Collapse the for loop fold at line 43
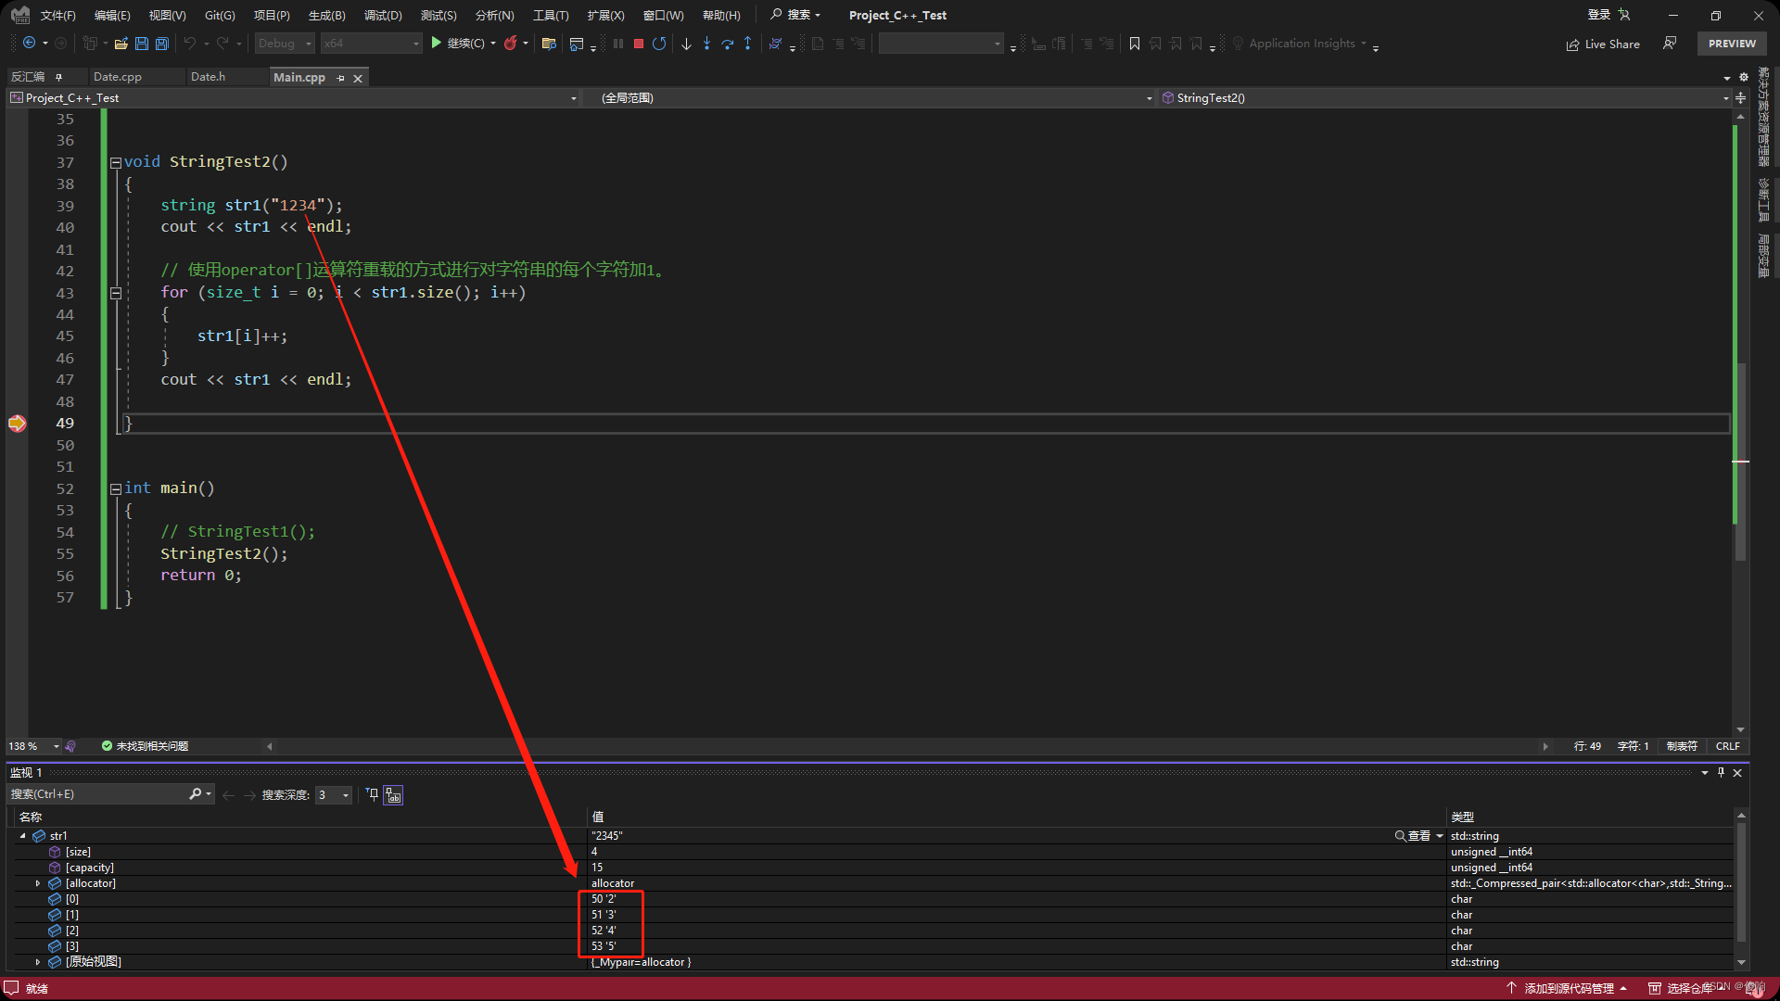Image resolution: width=1780 pixels, height=1001 pixels. (x=116, y=293)
